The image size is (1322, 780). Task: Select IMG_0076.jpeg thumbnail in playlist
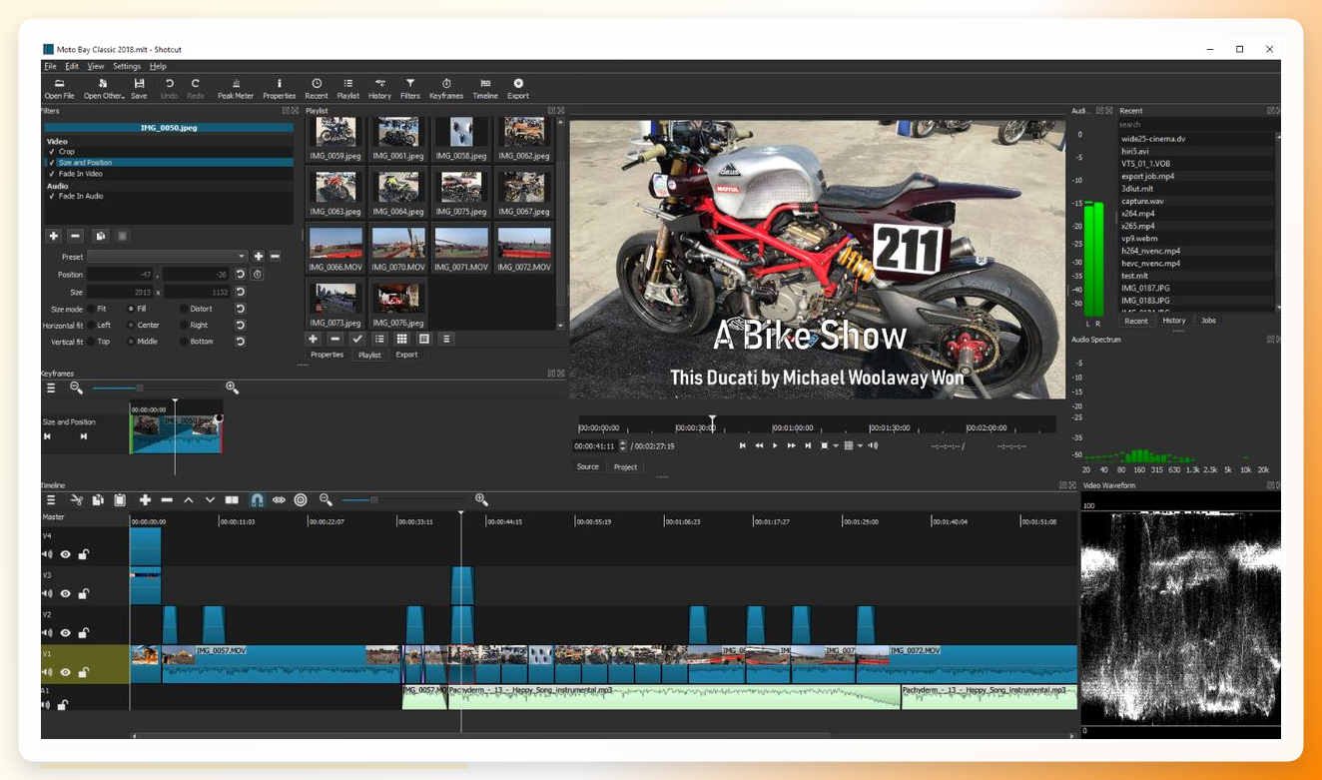point(398,301)
